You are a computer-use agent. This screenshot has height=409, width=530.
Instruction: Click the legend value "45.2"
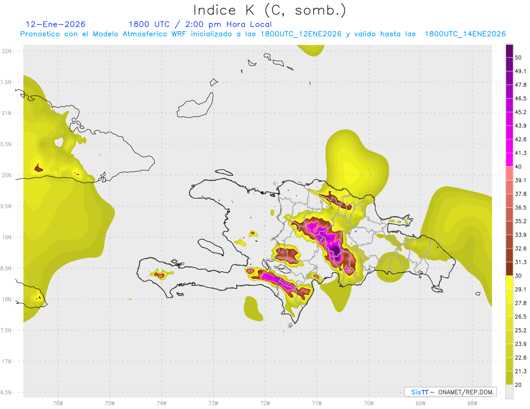pyautogui.click(x=521, y=112)
